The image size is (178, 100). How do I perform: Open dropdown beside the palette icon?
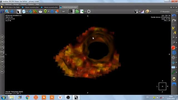(x=150, y=11)
